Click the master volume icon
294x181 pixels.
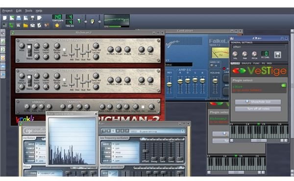coord(79,21)
